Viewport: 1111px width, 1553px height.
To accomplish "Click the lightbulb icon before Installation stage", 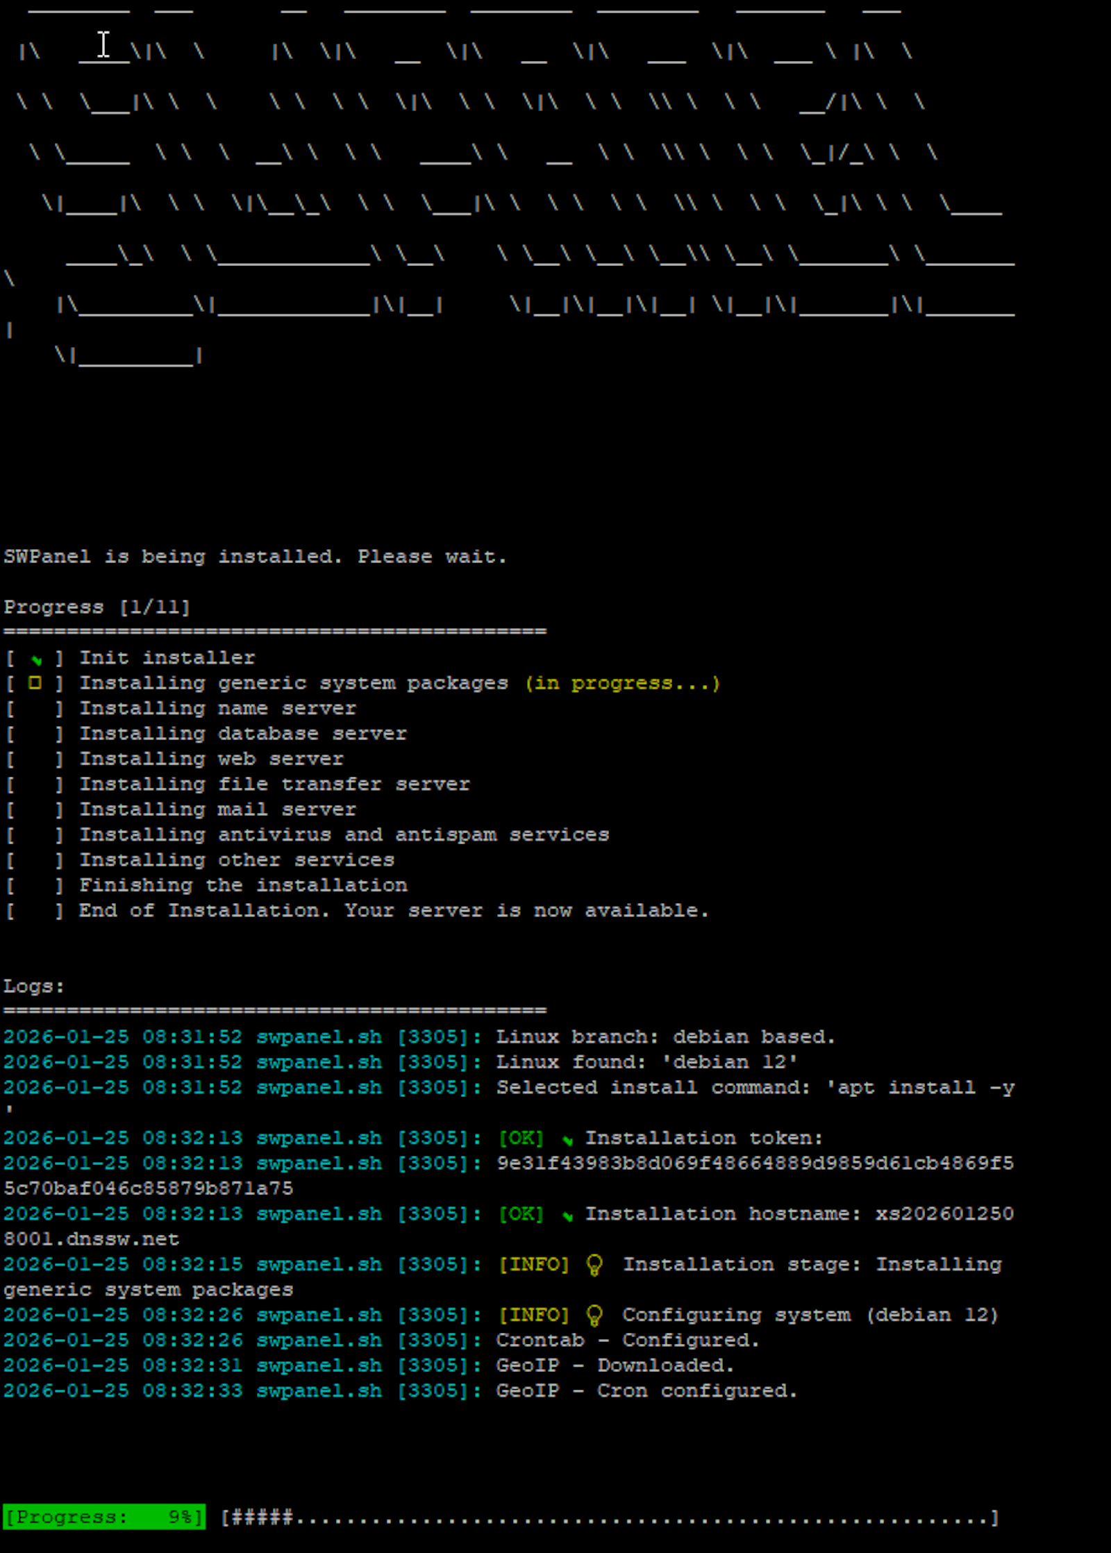I will [594, 1266].
